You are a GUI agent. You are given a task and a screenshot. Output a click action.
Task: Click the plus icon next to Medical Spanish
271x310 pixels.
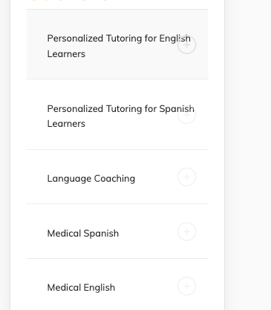pos(187,231)
